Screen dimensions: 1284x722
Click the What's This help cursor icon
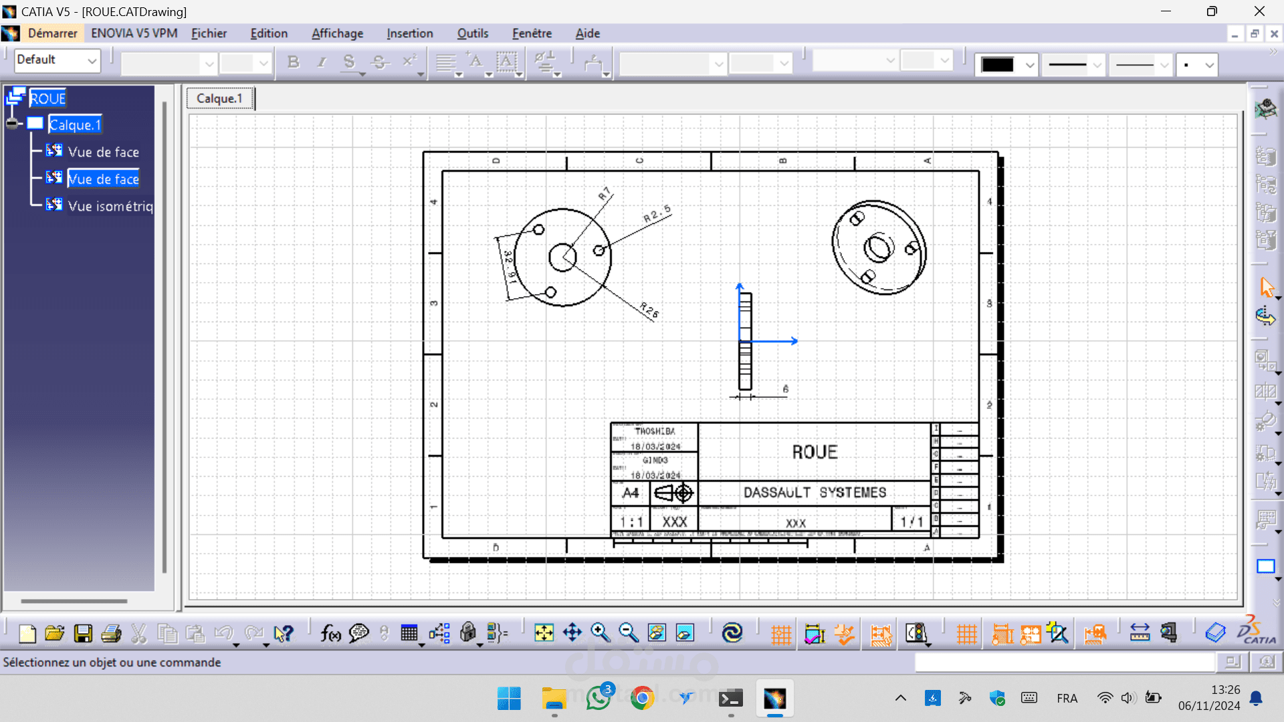click(x=284, y=633)
